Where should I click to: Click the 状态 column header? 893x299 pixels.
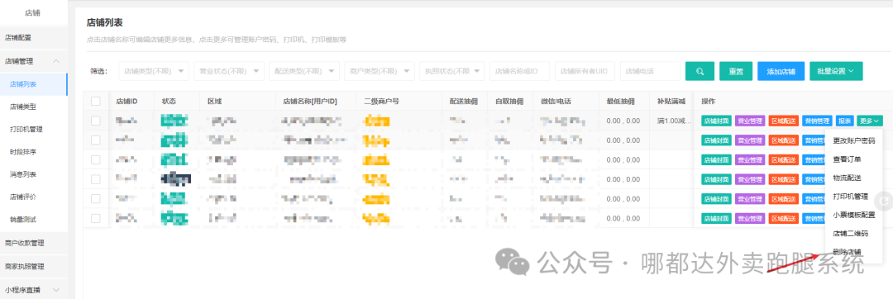(169, 102)
